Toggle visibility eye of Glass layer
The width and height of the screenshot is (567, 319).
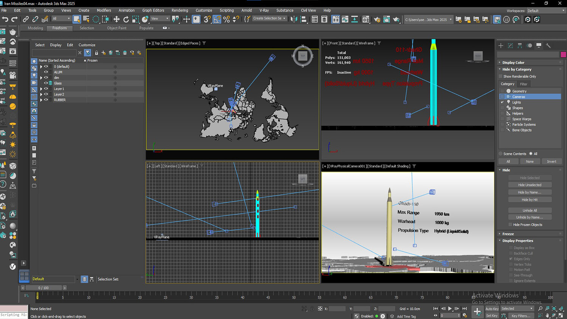tap(46, 83)
